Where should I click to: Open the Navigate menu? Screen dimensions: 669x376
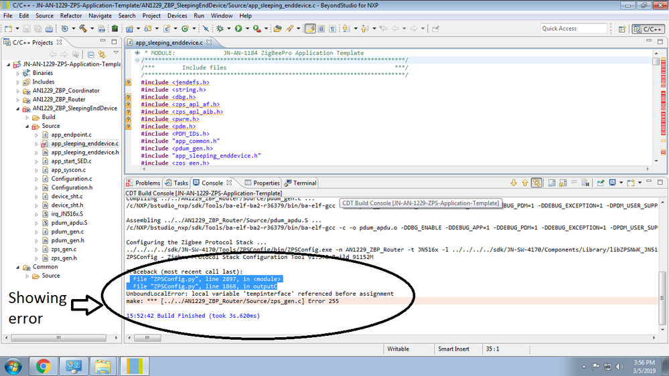click(100, 16)
